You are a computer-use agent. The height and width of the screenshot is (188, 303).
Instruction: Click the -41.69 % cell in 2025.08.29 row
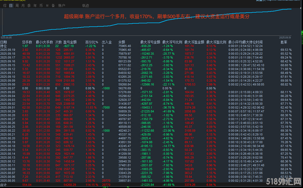(x=168, y=112)
